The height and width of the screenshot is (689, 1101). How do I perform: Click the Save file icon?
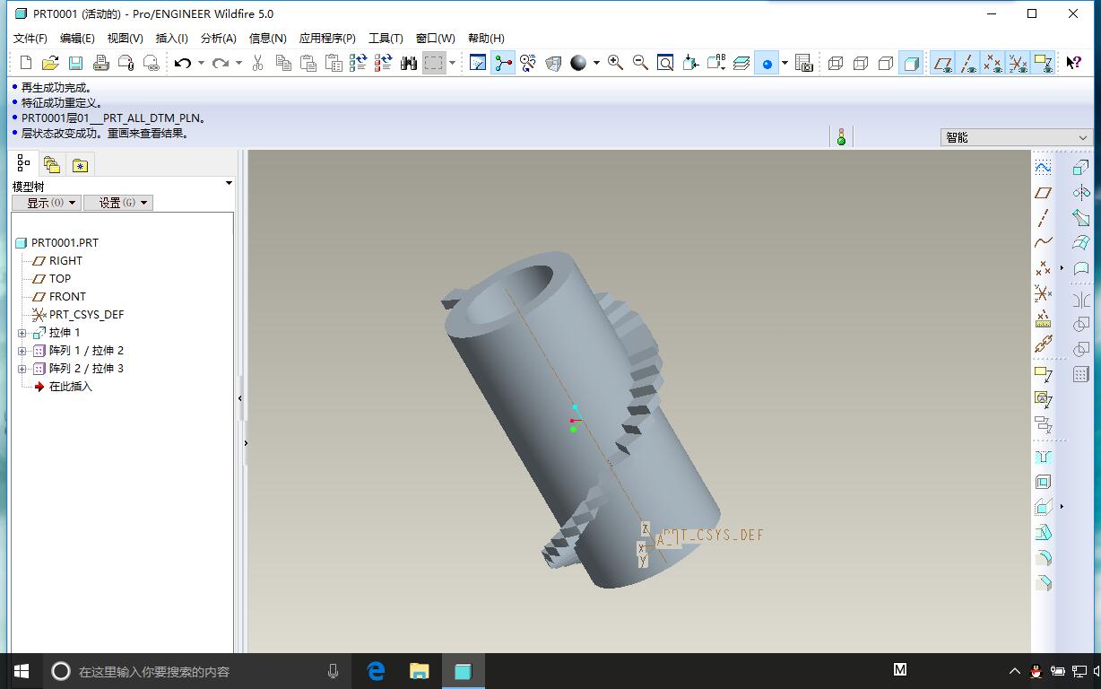click(x=75, y=63)
